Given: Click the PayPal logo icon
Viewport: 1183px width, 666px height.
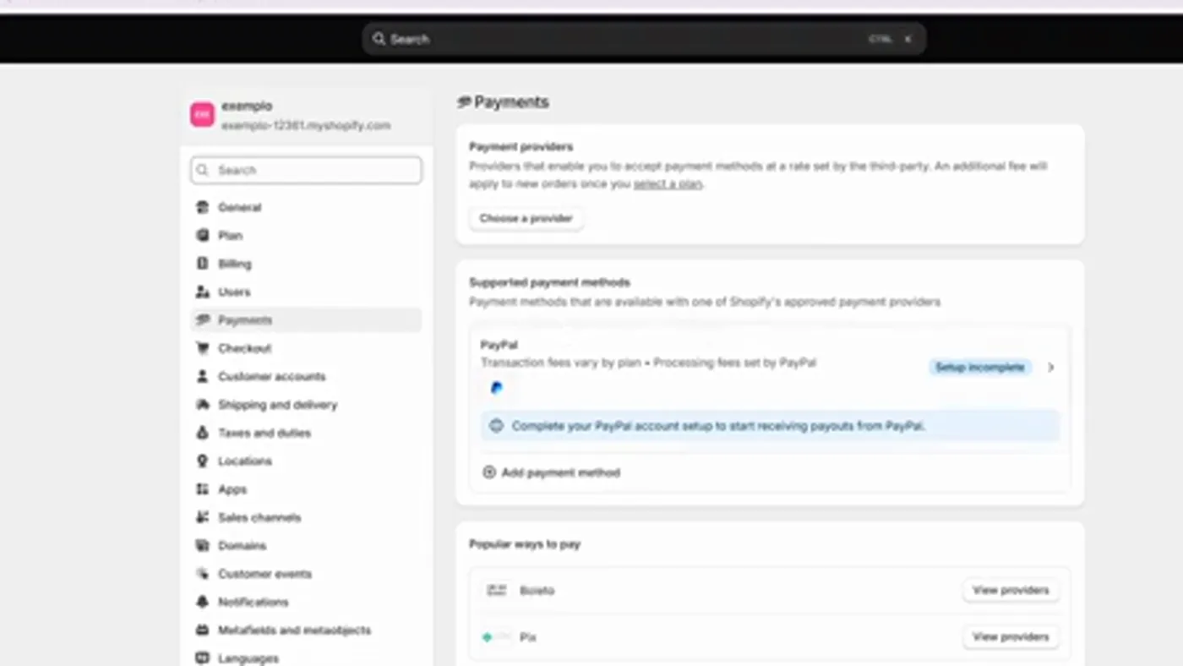Looking at the screenshot, I should point(497,388).
